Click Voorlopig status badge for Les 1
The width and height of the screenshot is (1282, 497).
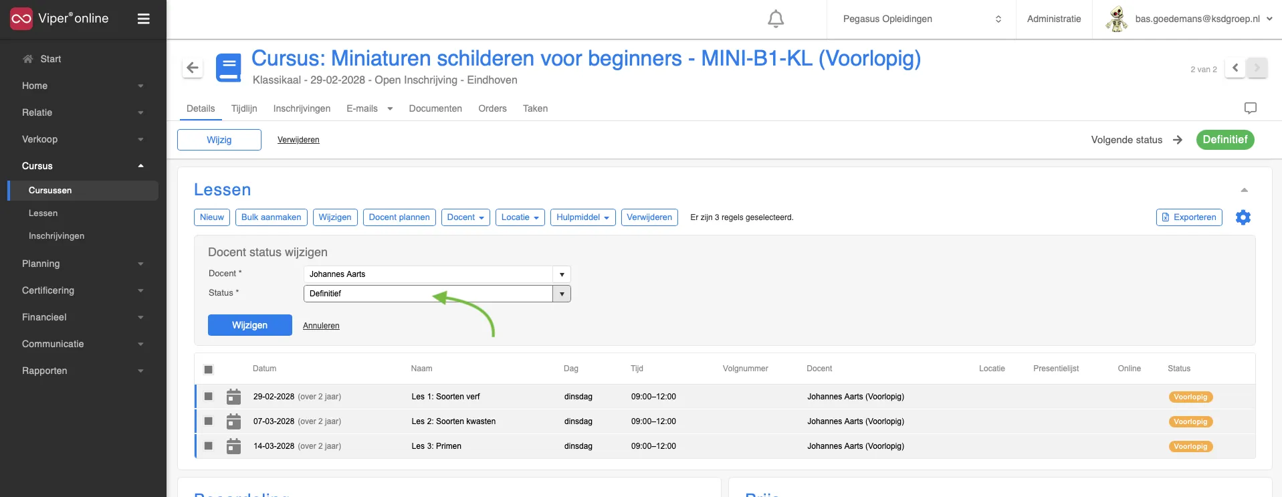tap(1190, 397)
